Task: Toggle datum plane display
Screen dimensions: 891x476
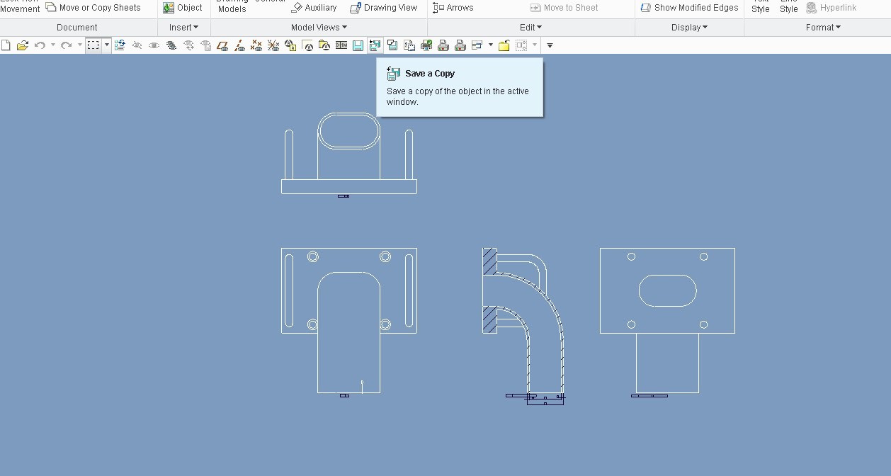Action: (223, 45)
